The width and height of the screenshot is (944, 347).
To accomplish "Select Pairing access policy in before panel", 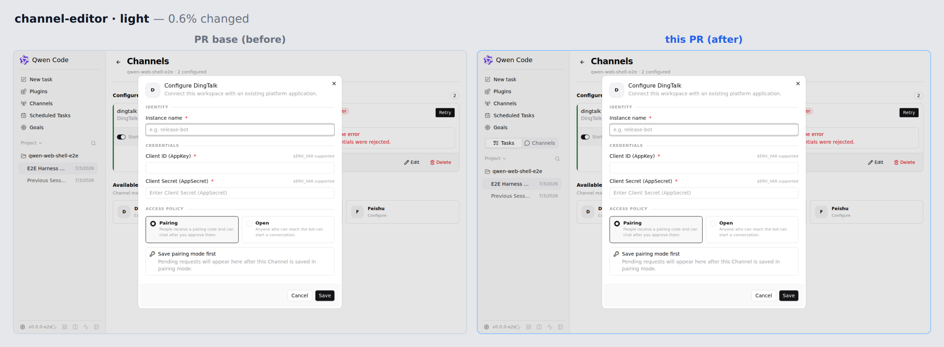I will (x=192, y=230).
